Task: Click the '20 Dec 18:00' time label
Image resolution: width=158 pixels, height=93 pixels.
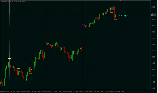Action: [x=109, y=91]
